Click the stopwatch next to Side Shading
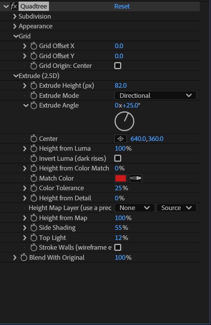Screen dimensions: 211x325 (33, 228)
